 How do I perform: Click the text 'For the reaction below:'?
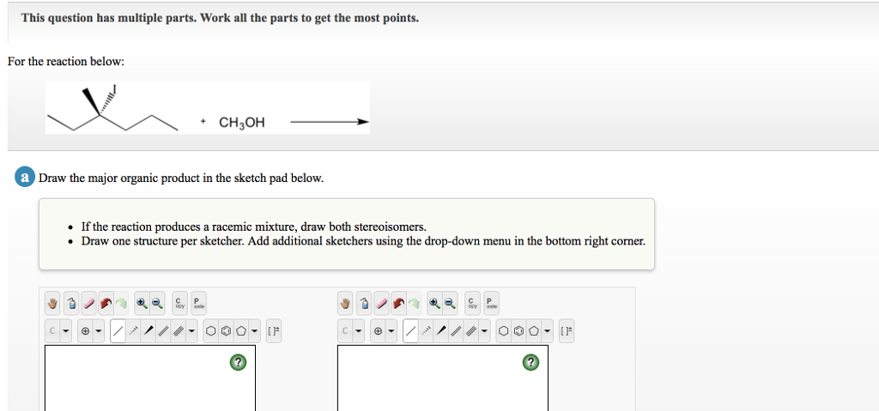(65, 61)
